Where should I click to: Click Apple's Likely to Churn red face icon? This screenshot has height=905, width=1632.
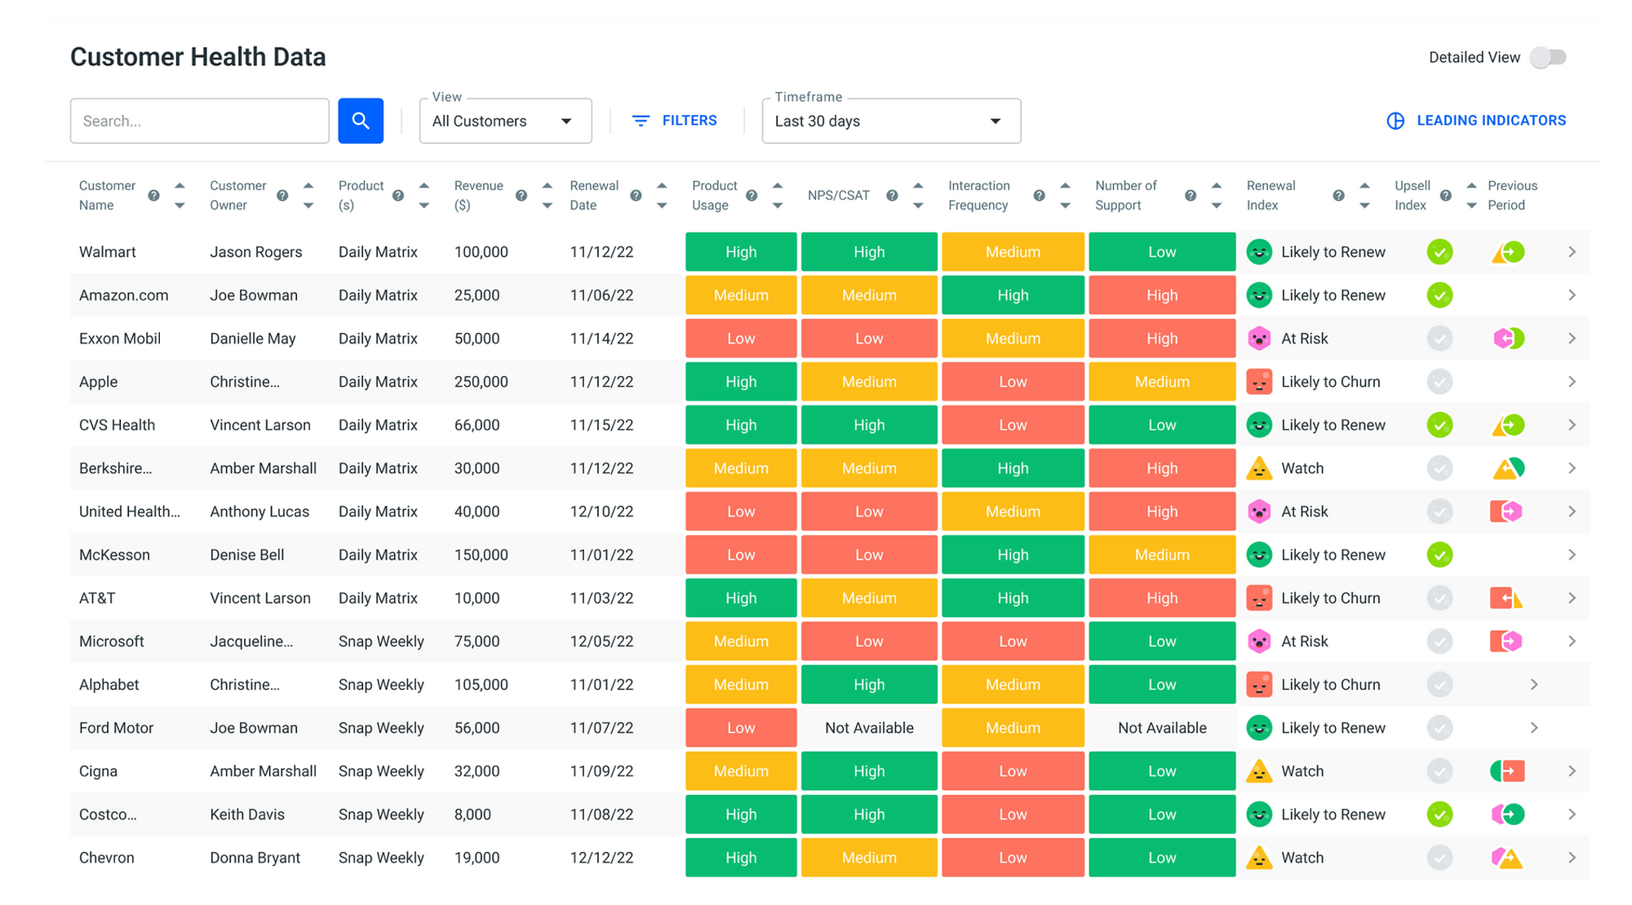point(1259,381)
